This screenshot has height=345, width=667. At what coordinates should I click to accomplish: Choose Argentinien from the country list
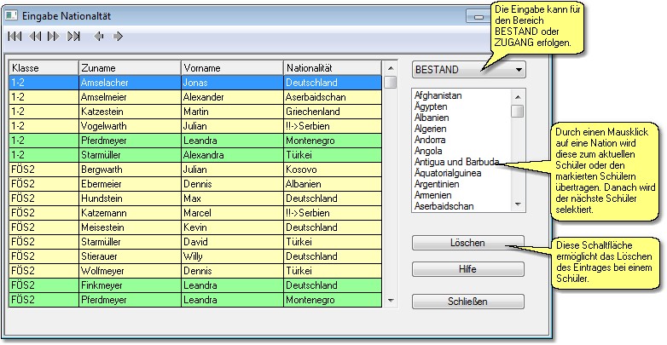pos(439,184)
